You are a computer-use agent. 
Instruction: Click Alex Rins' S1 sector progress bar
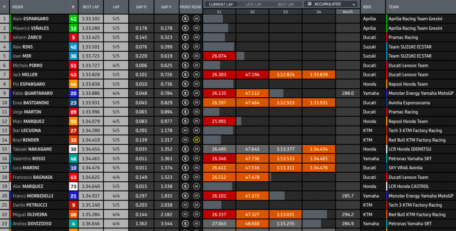point(219,47)
